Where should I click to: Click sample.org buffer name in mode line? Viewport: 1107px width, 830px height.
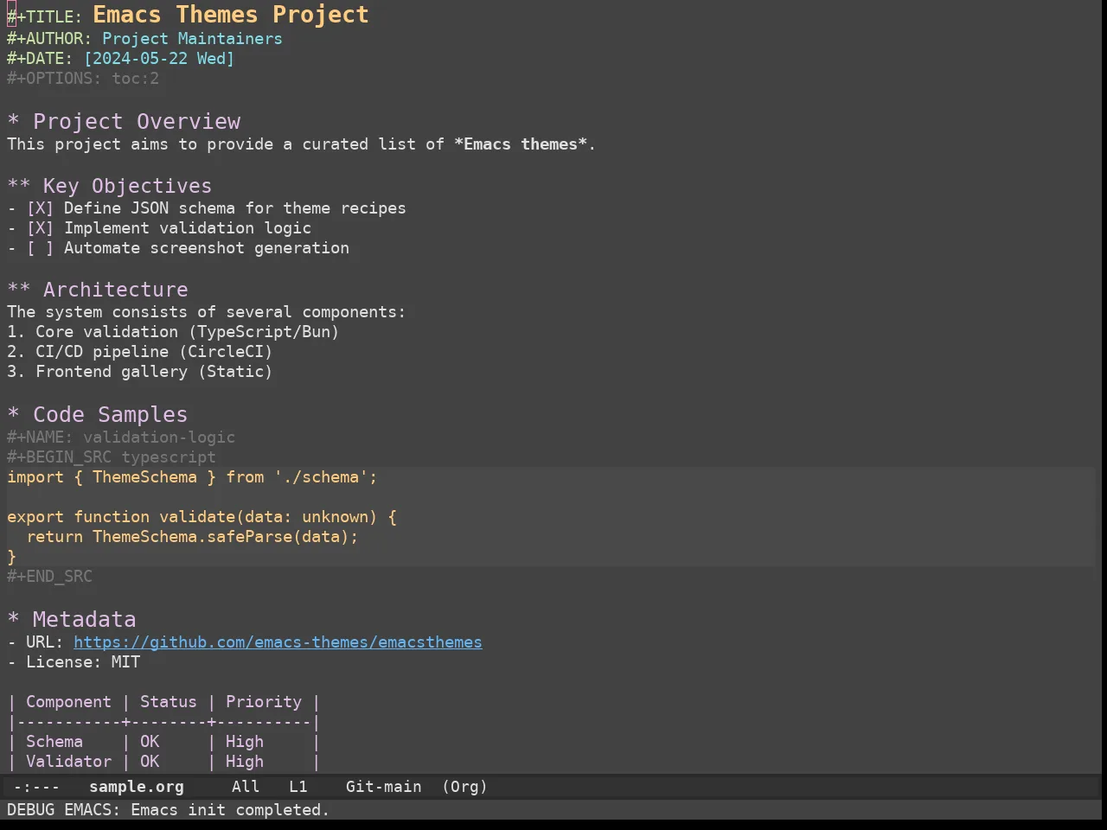[137, 787]
